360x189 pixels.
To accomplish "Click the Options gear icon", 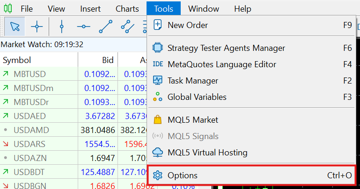I will [157, 175].
